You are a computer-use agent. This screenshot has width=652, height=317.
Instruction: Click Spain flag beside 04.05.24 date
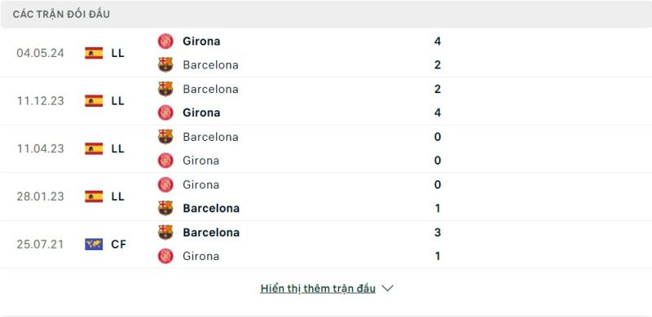[94, 53]
